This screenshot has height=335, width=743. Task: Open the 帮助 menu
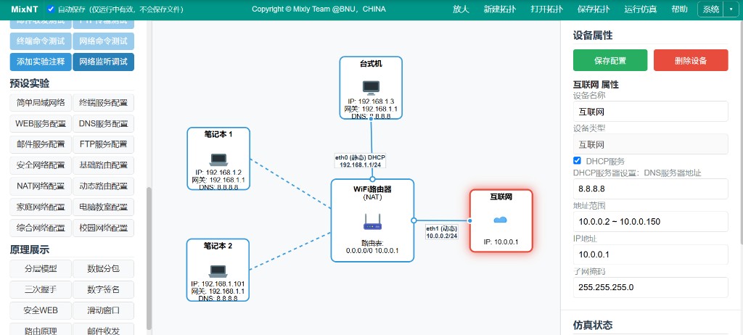point(679,9)
